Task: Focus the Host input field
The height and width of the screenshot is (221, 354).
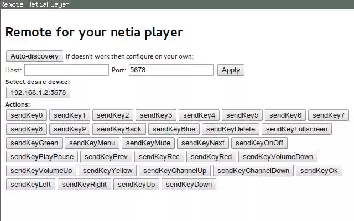Action: [x=66, y=70]
